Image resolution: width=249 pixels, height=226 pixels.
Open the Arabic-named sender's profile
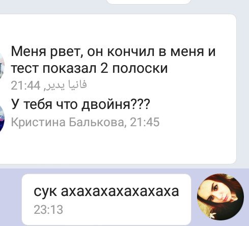pos(66,85)
